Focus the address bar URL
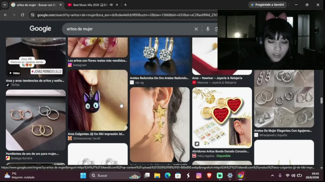Viewport: 325px width, 182px height. pos(127,15)
